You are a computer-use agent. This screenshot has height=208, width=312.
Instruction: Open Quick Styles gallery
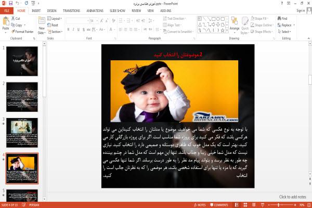tap(245, 25)
